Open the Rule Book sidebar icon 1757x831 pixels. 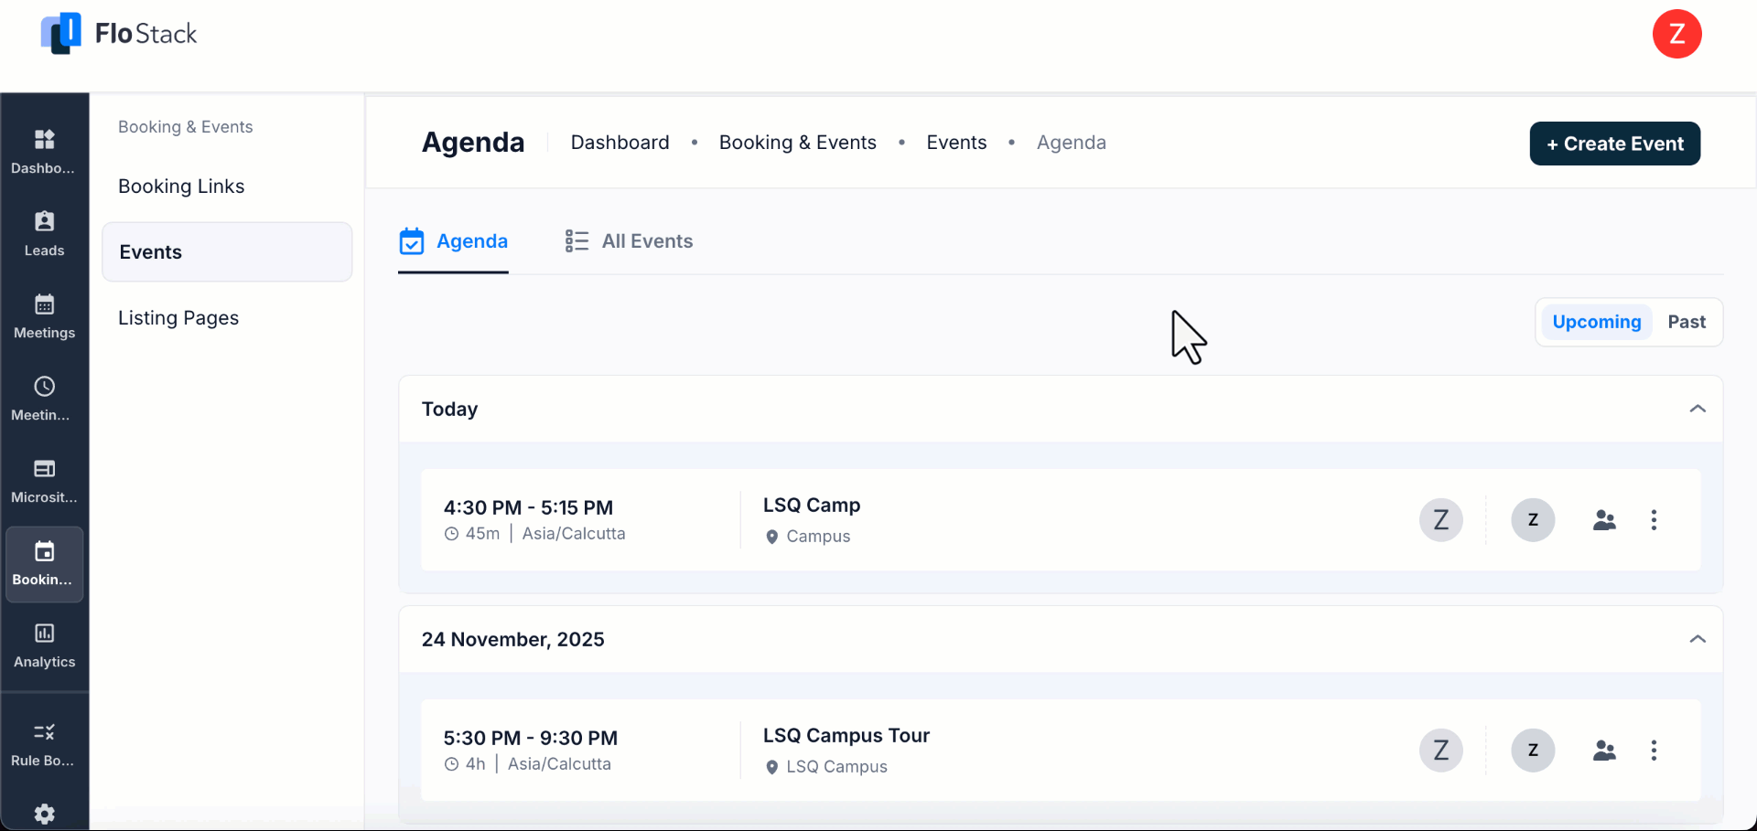click(x=44, y=743)
